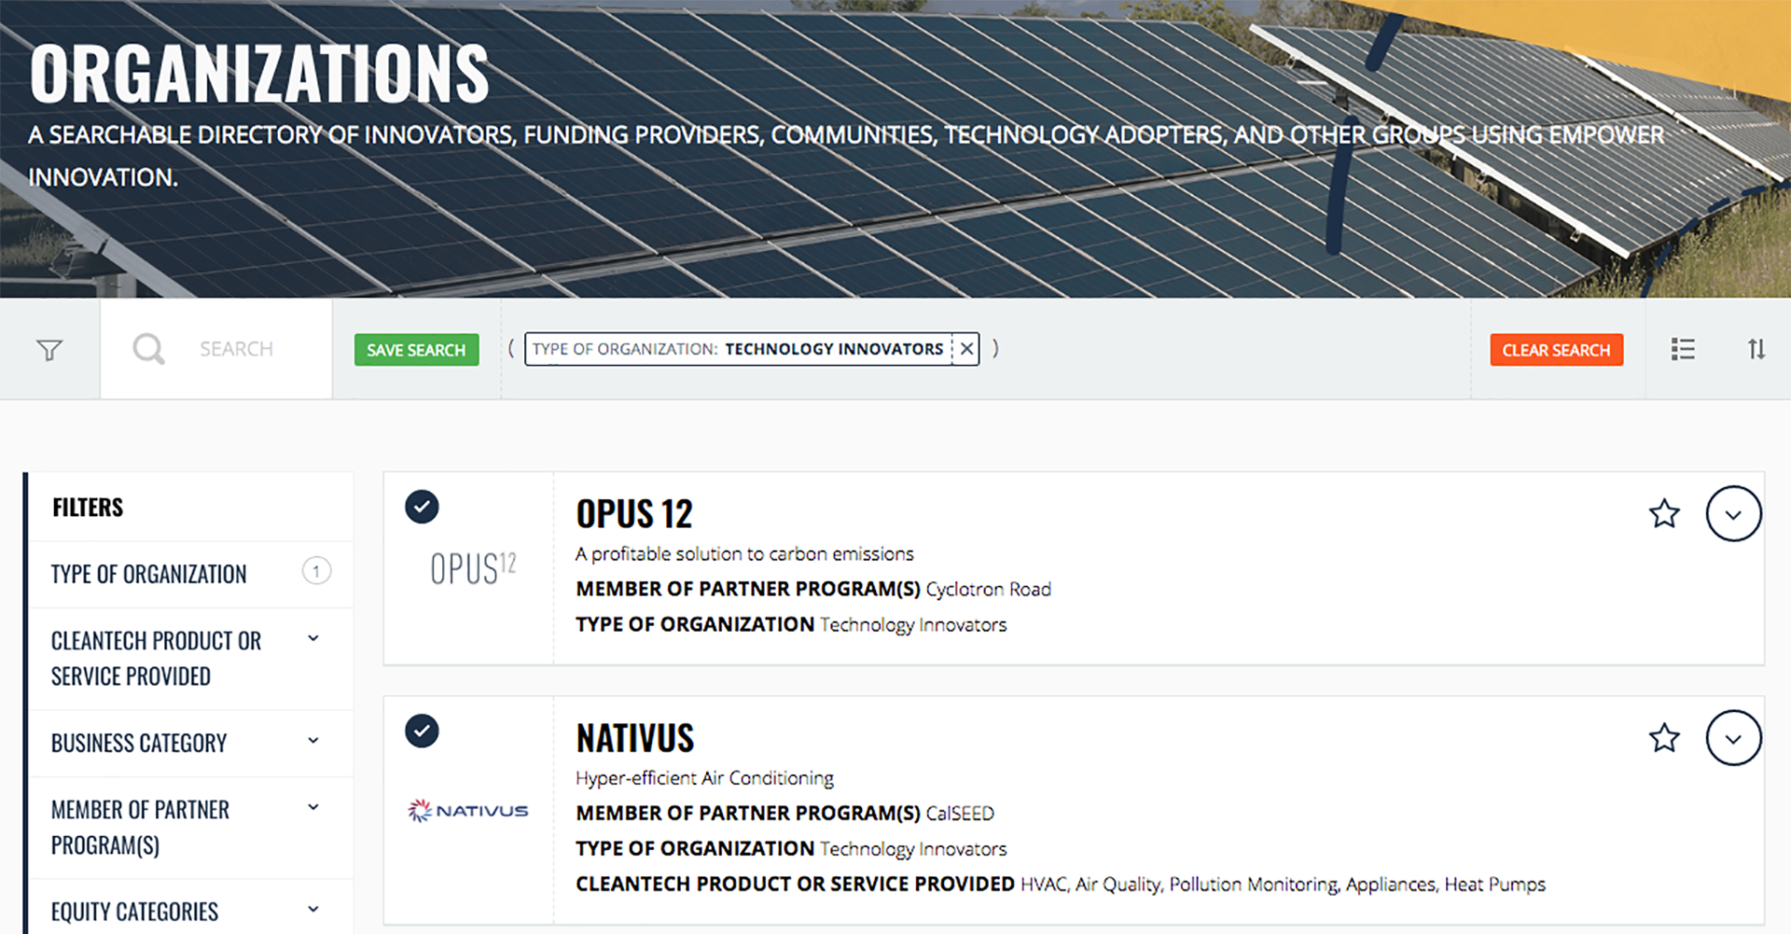
Task: Click 'A profitable solution to carbon emissions'
Action: 744,554
